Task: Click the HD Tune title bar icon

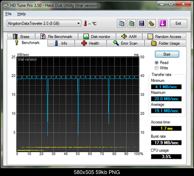Action: [x=6, y=6]
